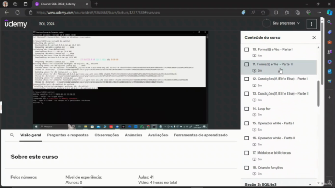Click the address bar URL field
The height and width of the screenshot is (188, 335).
tap(137, 13)
